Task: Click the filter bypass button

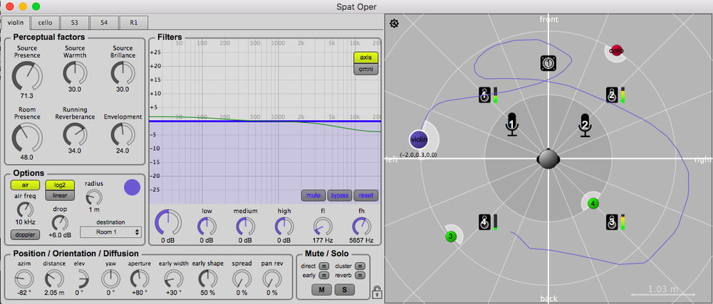Action: click(x=340, y=195)
